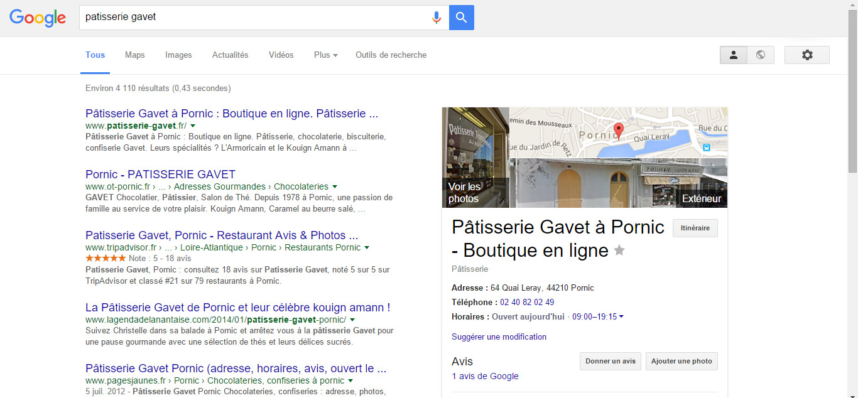Open result Pornic - PATISSERIE GAVET
This screenshot has width=858, height=398.
[160, 174]
